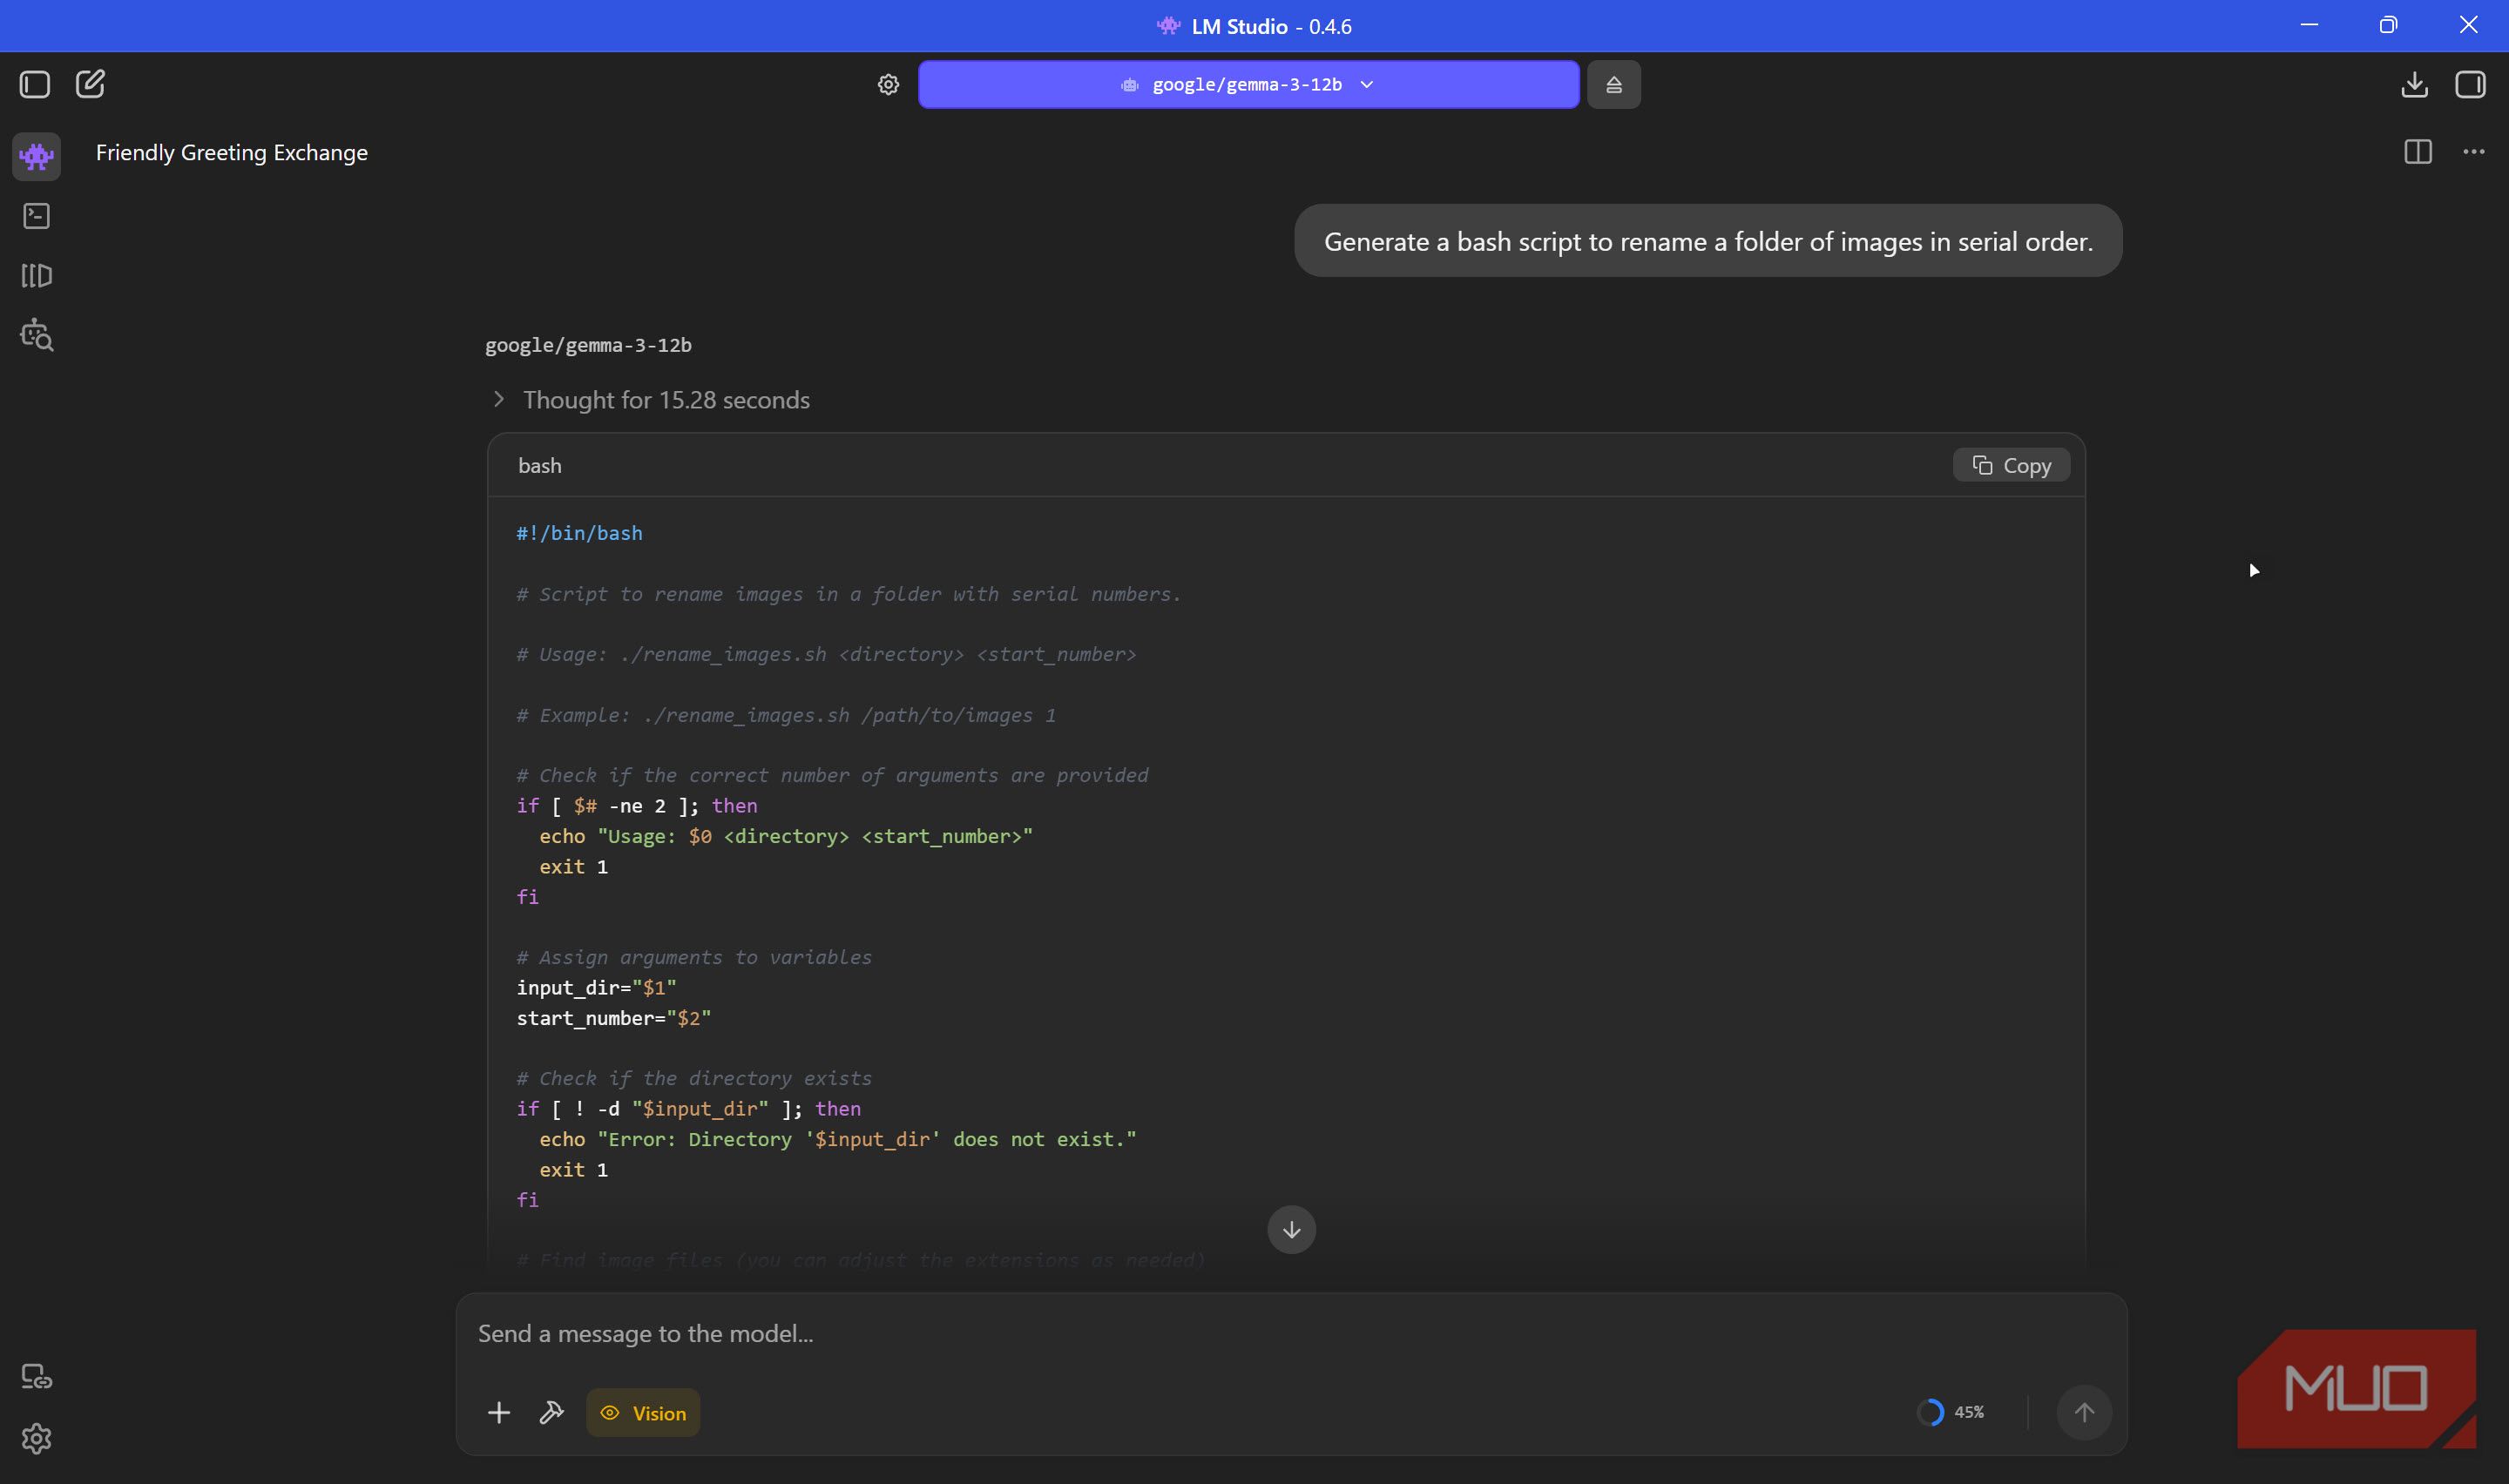Open the Chat section in left rail

click(37, 156)
